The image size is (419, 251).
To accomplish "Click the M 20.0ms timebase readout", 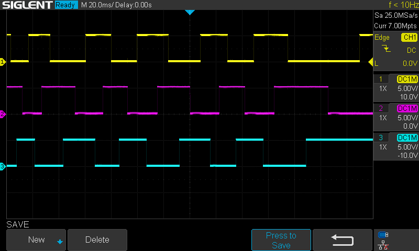I will click(97, 5).
